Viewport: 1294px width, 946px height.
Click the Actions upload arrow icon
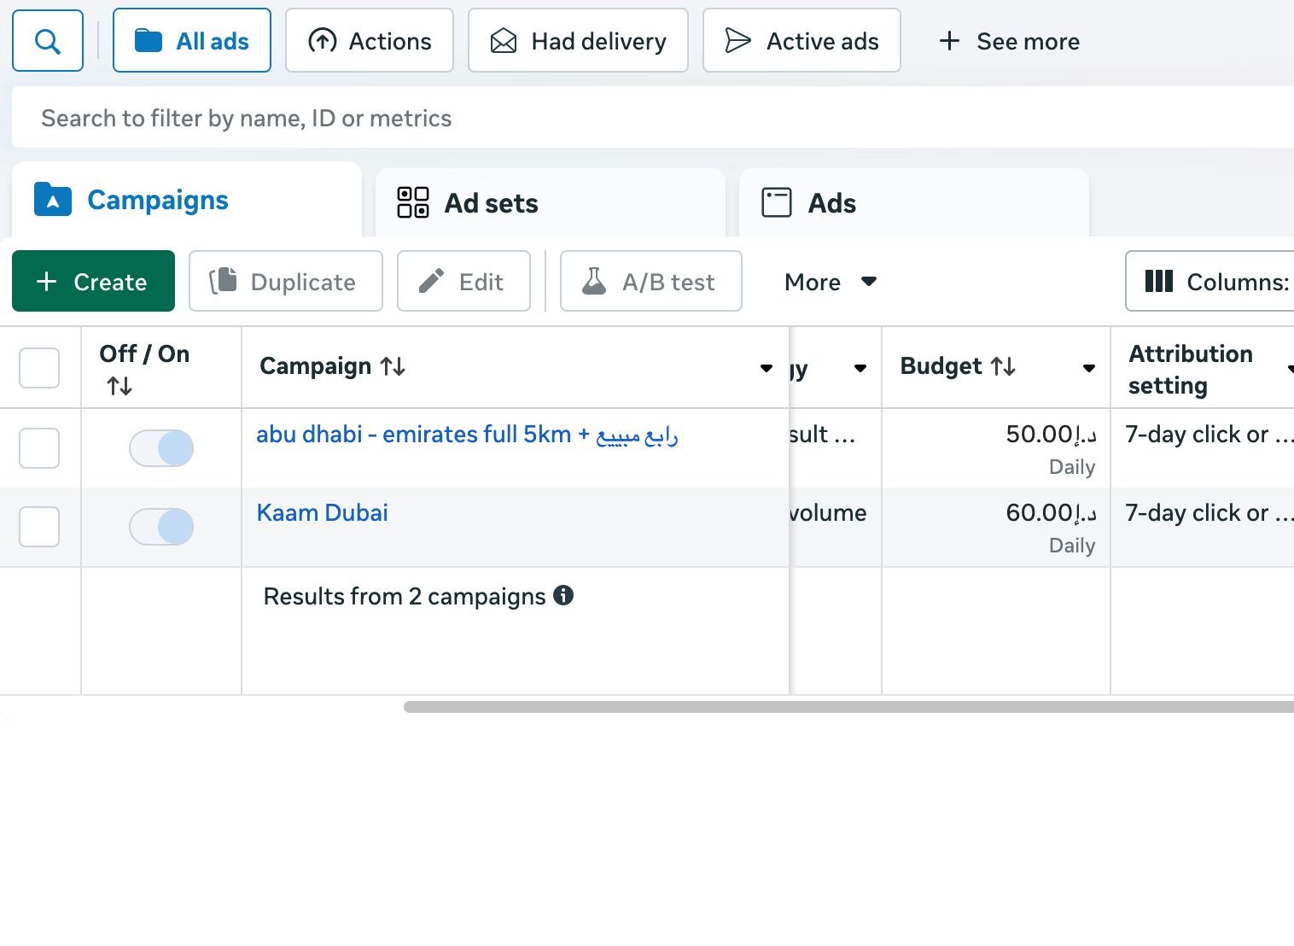click(x=322, y=41)
